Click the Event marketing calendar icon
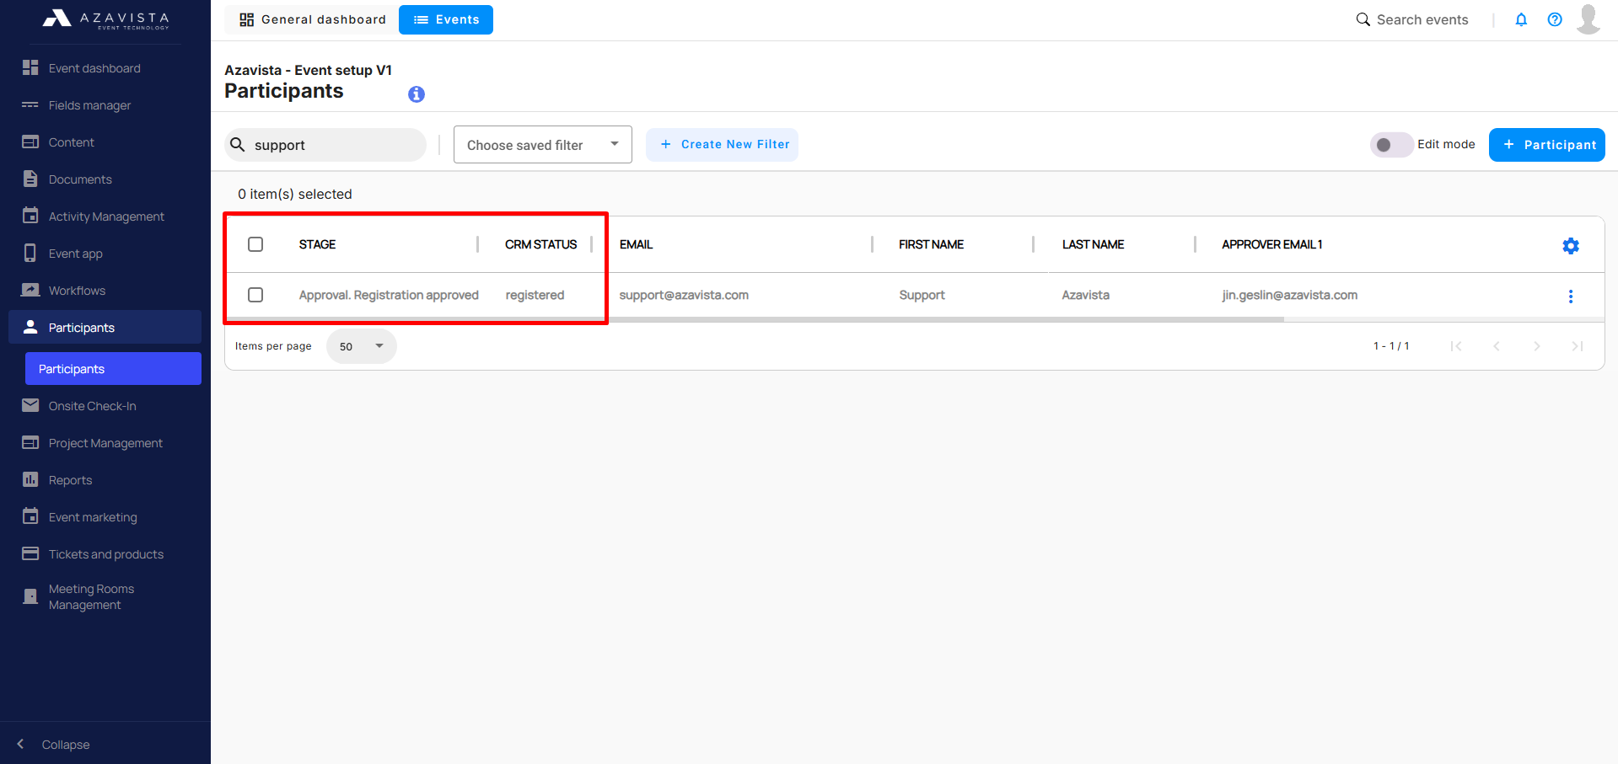1618x764 pixels. point(30,516)
